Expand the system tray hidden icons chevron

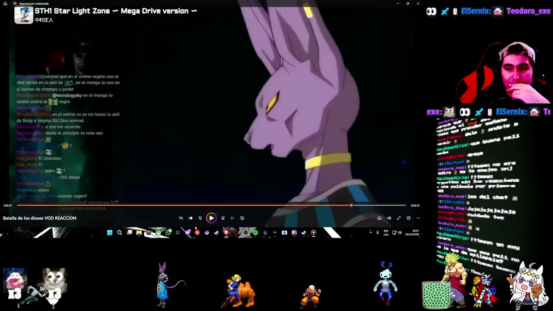click(x=370, y=232)
